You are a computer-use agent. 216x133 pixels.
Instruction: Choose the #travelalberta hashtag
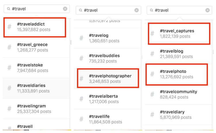coord(103,99)
